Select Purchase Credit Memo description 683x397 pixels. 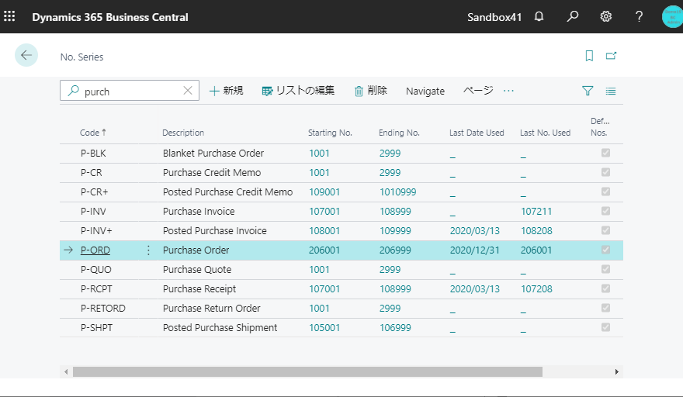tap(212, 173)
